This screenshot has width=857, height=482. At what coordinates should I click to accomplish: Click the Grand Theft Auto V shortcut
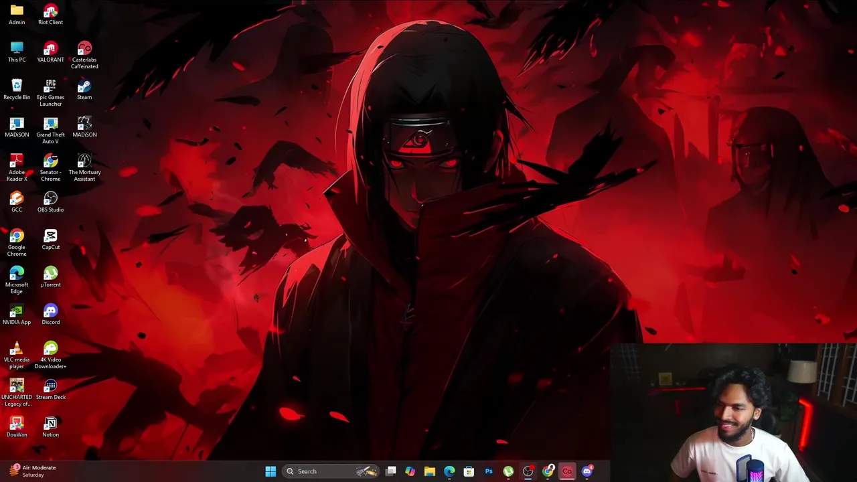(50, 130)
